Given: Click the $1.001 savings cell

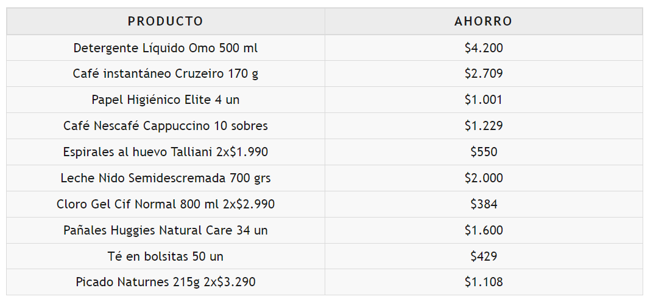Looking at the screenshot, I should click(x=484, y=100).
